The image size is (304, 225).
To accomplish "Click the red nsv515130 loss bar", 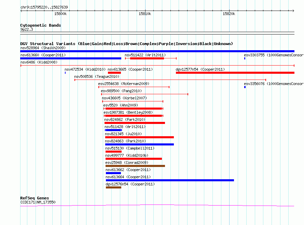I will coord(113,152).
